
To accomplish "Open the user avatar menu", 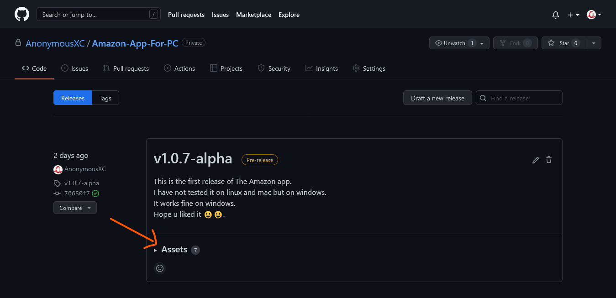I will pyautogui.click(x=594, y=15).
